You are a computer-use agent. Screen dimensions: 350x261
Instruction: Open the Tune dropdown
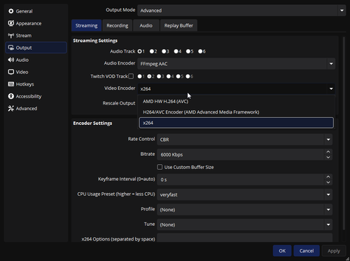pyautogui.click(x=245, y=225)
